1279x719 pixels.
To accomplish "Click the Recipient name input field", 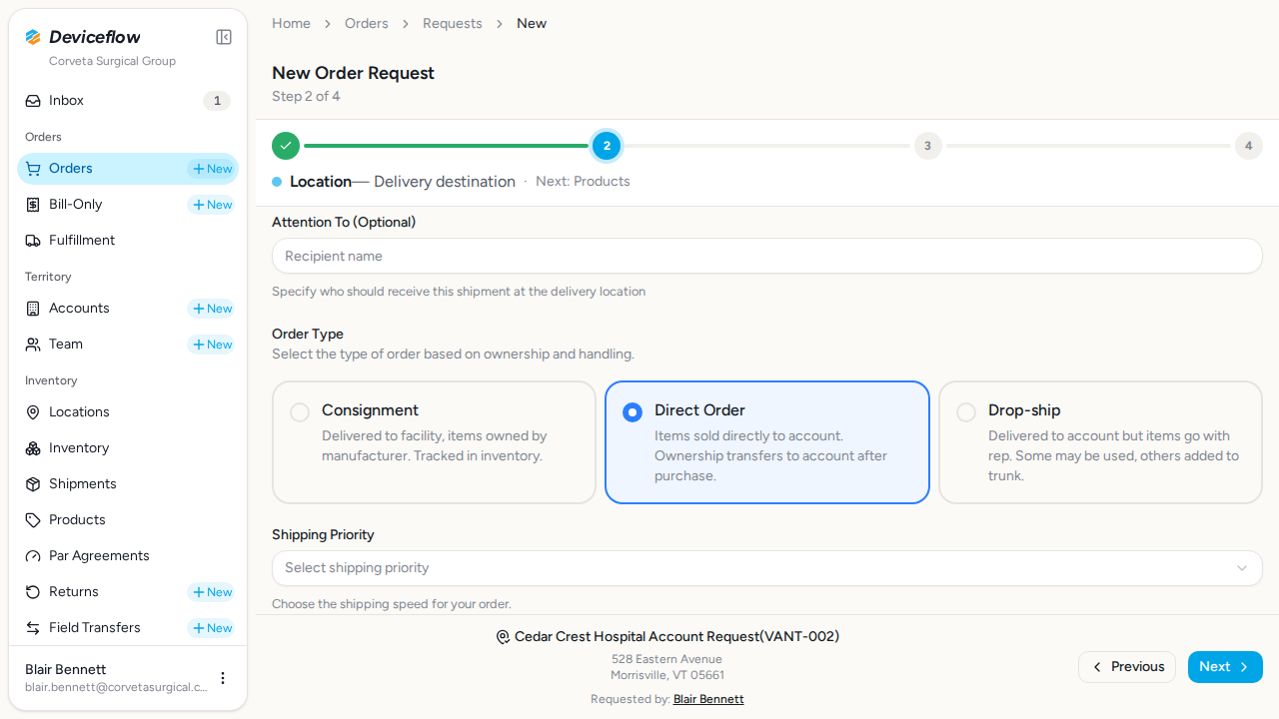I will point(767,256).
